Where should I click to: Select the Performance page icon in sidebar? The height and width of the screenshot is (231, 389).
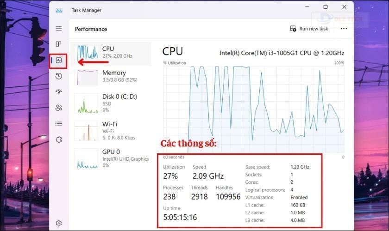pos(59,60)
